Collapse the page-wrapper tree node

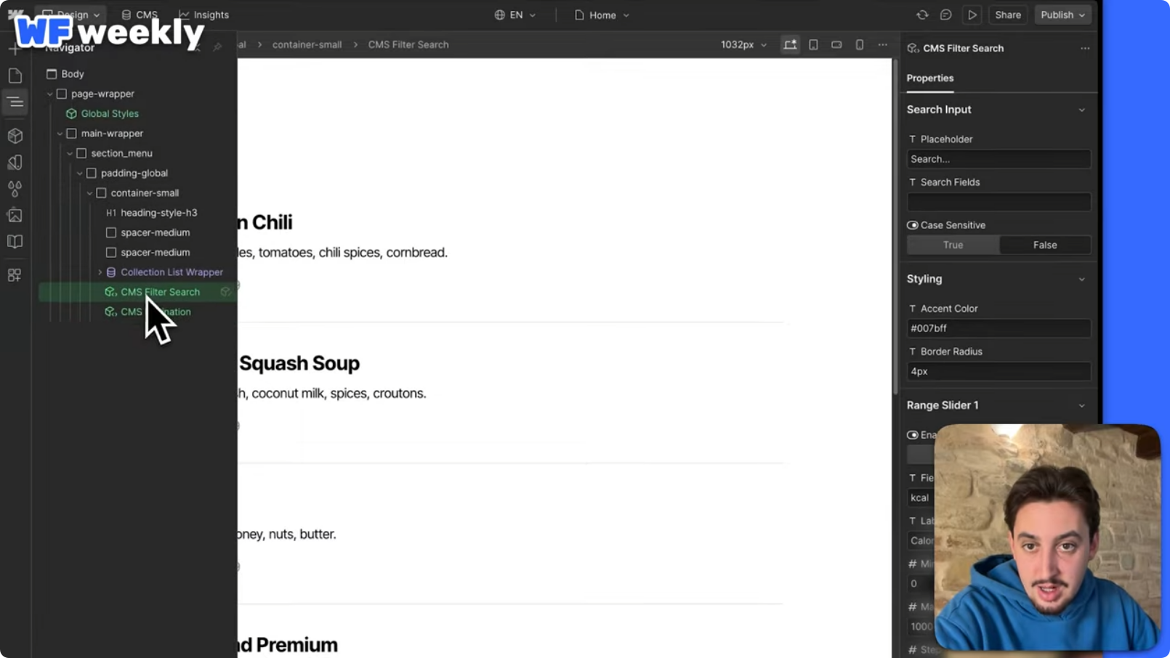click(x=50, y=94)
